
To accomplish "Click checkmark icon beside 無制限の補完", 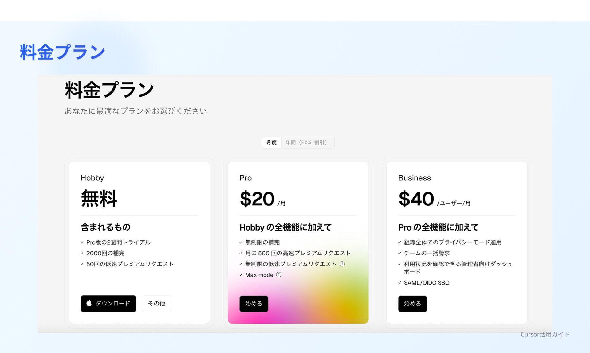I will click(x=241, y=242).
